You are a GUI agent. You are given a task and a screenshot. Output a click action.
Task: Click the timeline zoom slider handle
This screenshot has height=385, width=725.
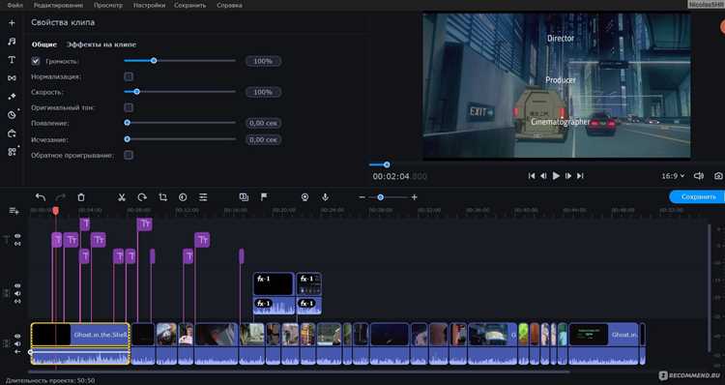[x=380, y=197]
